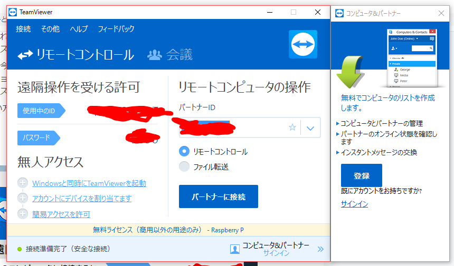This screenshot has width=454, height=266.
Task: Select the ファイル転送 radio button
Action: click(x=184, y=166)
